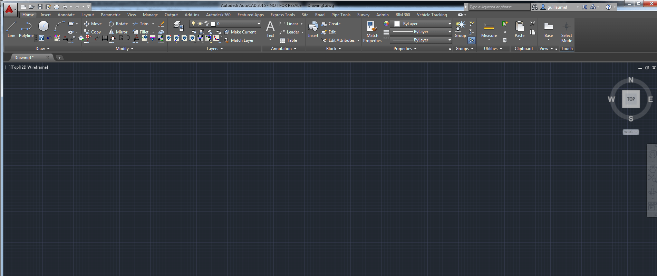
Task: Open the Layer Properties manager icon
Action: tap(178, 26)
